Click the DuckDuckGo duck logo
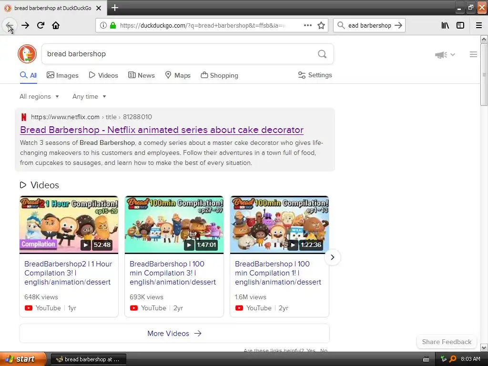 (x=27, y=54)
